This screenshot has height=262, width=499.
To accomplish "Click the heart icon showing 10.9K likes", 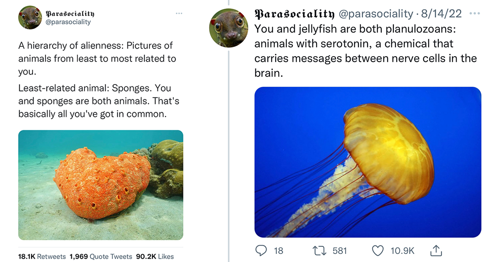I will [x=378, y=251].
